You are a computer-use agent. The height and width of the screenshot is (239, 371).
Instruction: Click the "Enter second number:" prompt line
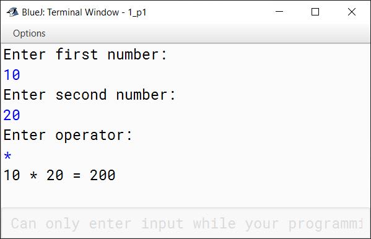point(89,95)
